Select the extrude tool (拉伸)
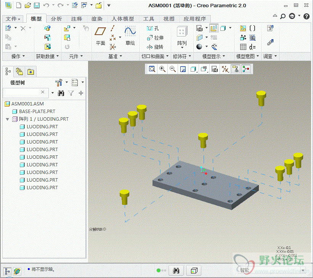Screen dimensions: 313x278 coord(155,38)
